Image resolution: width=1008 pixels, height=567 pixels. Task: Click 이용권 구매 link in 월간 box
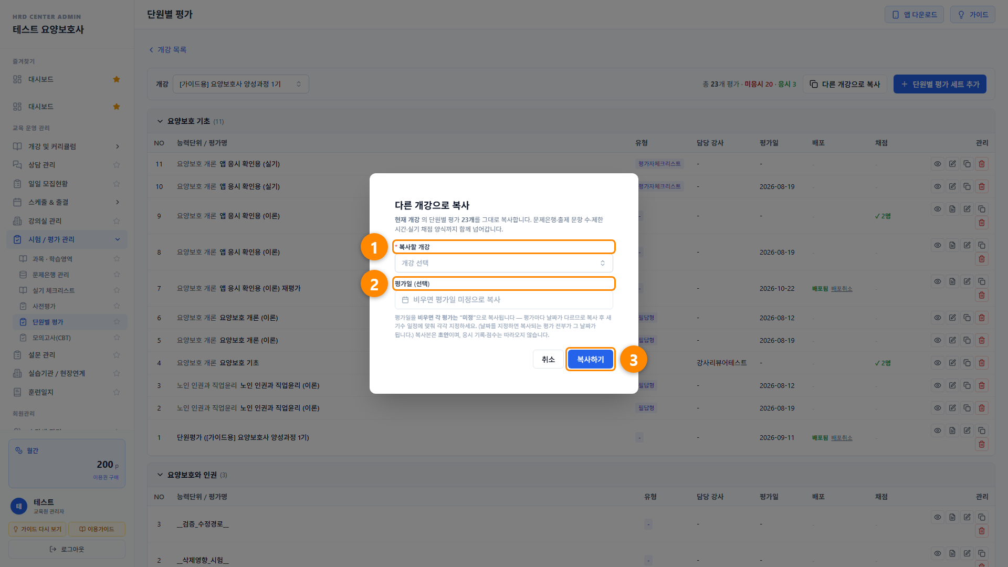[x=106, y=477]
